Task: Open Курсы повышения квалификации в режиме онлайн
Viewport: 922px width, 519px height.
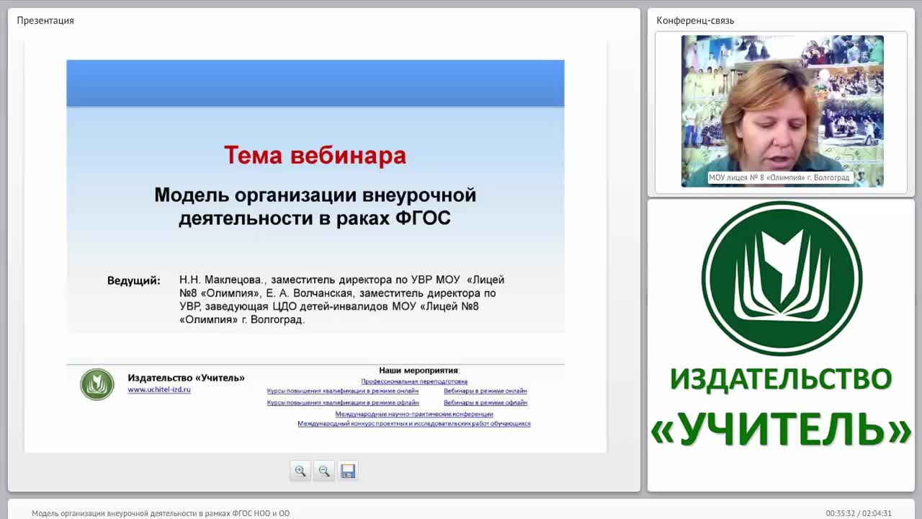Action: click(x=343, y=391)
